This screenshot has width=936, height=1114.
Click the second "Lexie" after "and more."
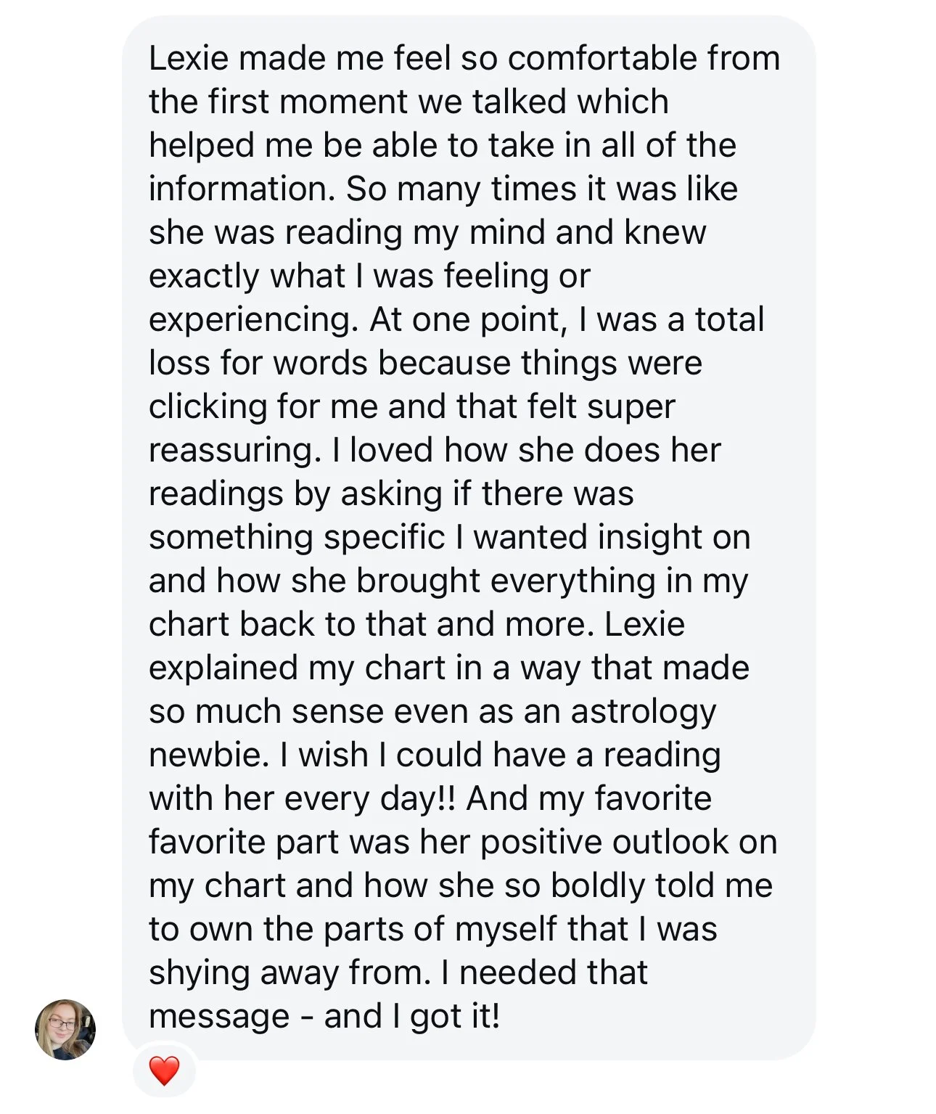click(644, 624)
